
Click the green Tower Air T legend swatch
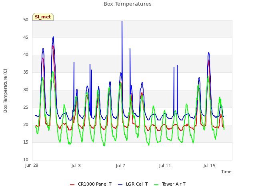(x=156, y=185)
